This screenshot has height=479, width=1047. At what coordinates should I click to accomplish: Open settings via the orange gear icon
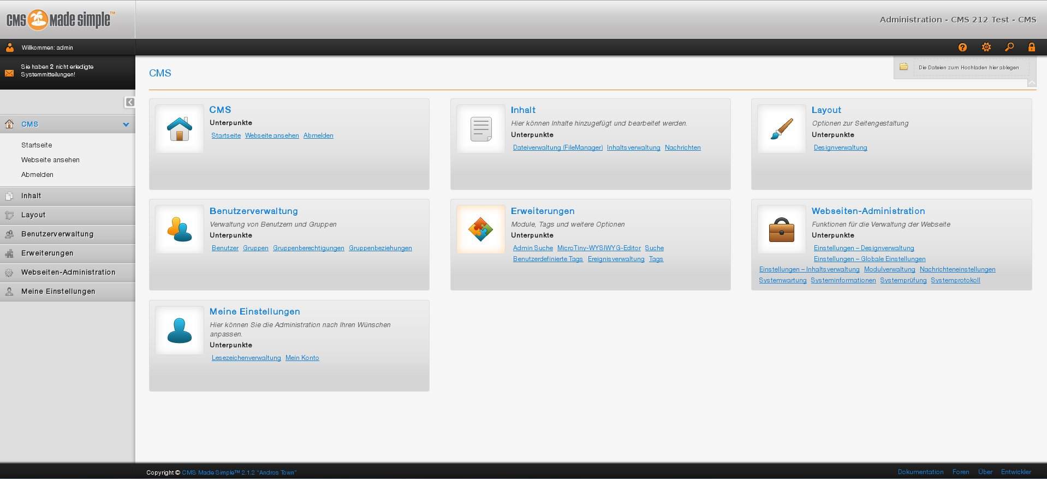[x=986, y=48]
